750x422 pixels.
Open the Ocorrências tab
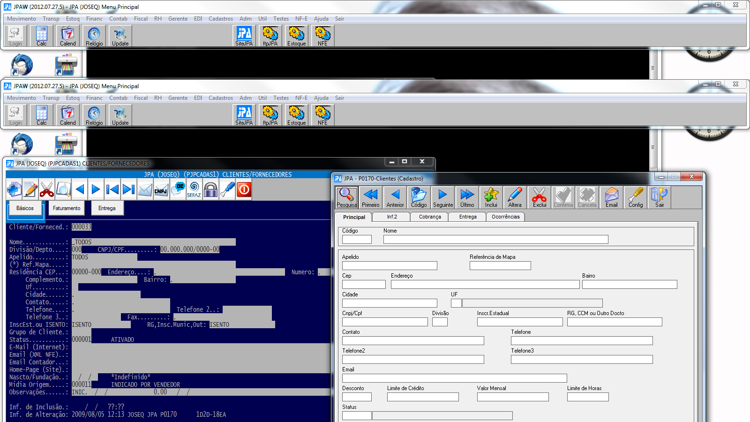click(x=505, y=217)
